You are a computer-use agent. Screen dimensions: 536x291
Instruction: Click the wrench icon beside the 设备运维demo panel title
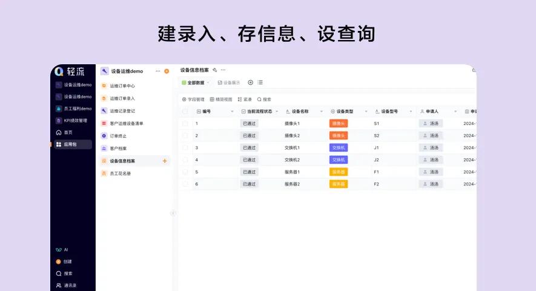click(104, 71)
